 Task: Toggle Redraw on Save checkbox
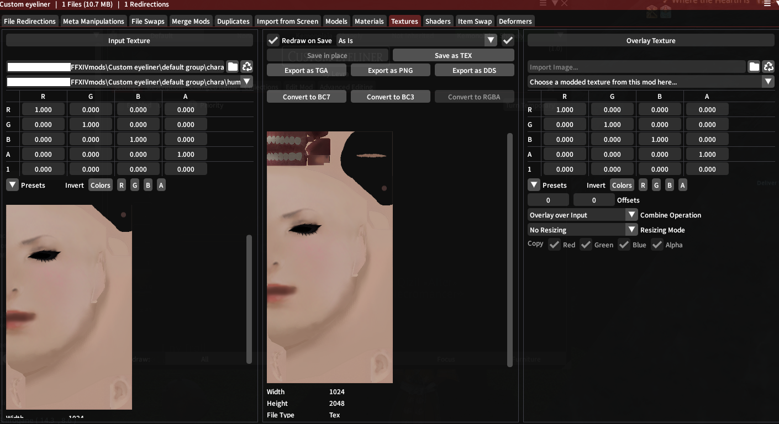(273, 40)
